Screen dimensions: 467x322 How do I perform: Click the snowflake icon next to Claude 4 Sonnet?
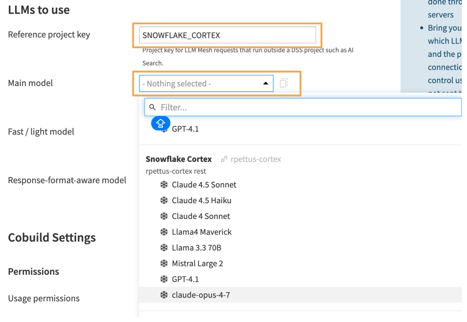click(x=164, y=216)
